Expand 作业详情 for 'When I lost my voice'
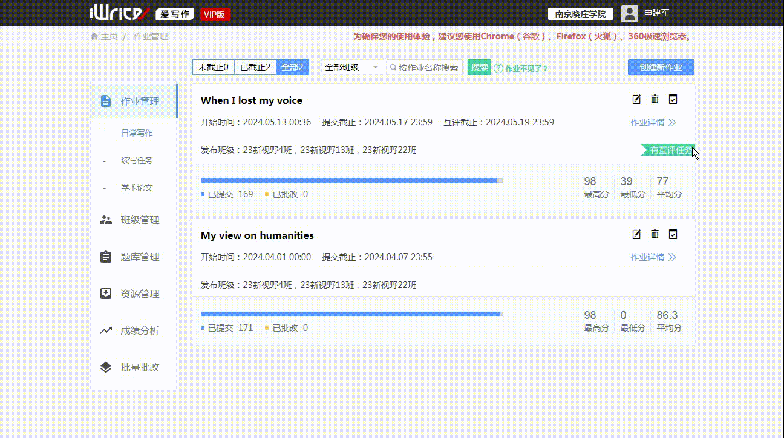 pyautogui.click(x=653, y=121)
